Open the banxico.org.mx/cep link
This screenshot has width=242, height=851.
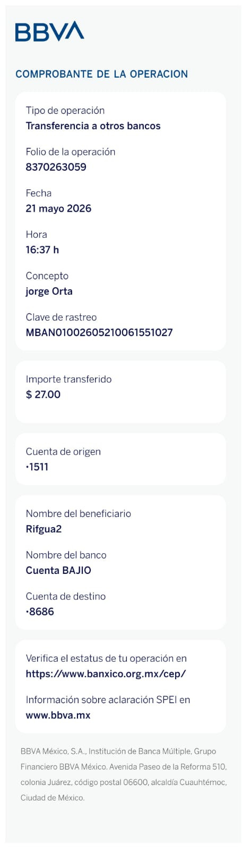(x=106, y=673)
